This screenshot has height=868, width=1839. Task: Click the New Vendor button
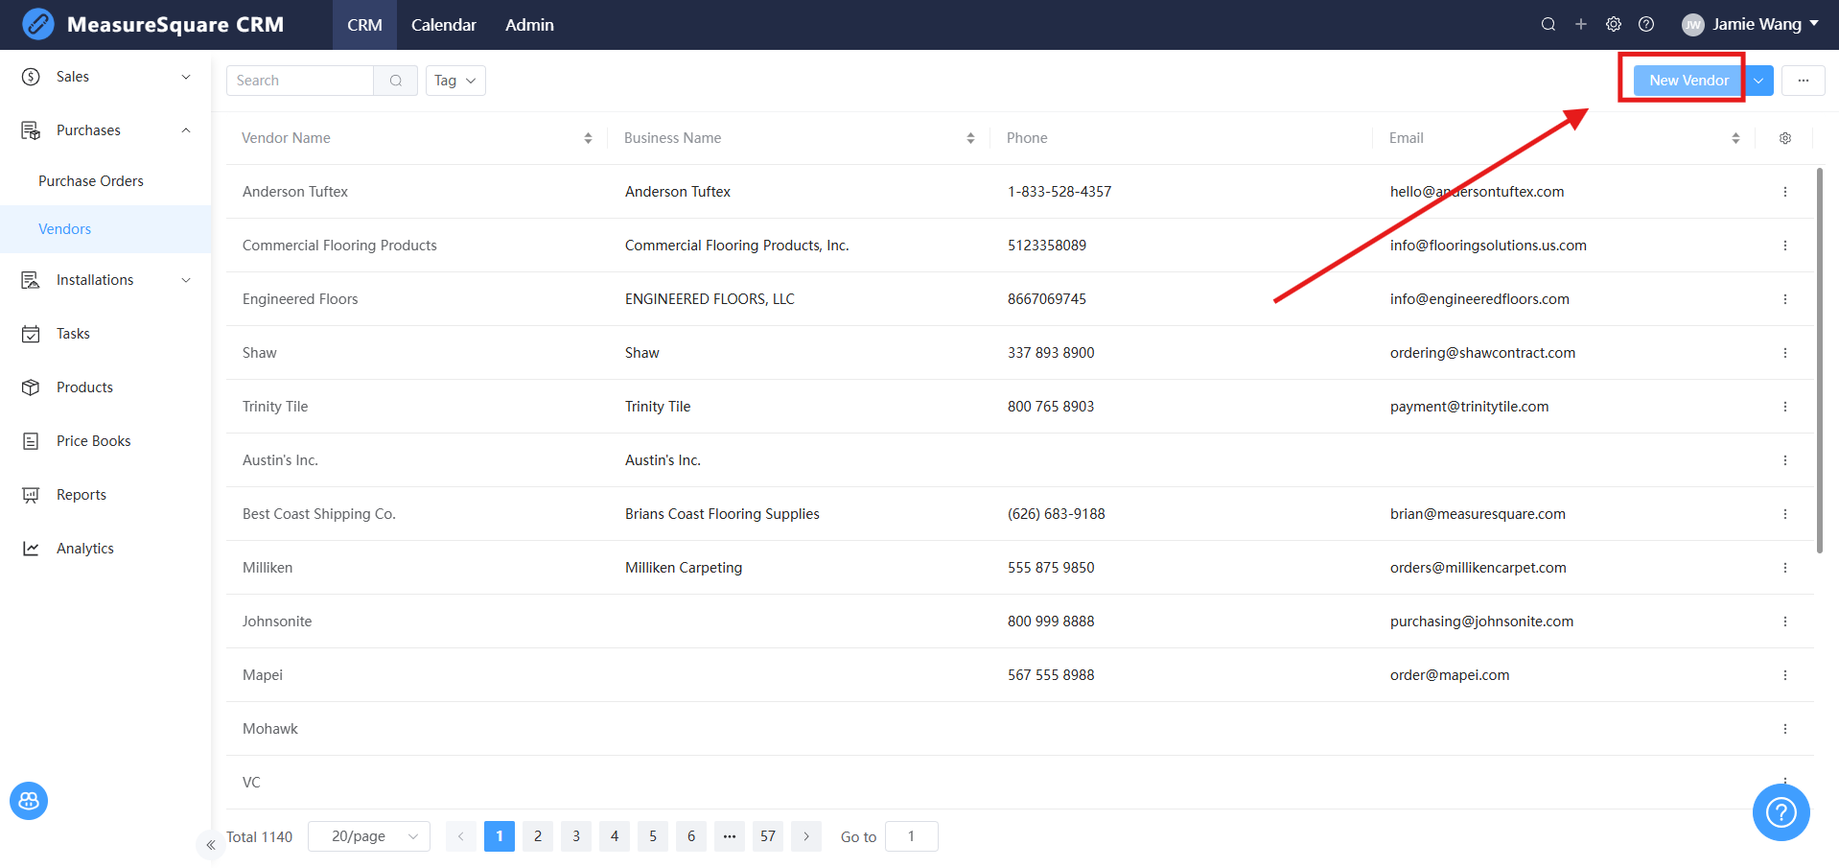pos(1688,81)
